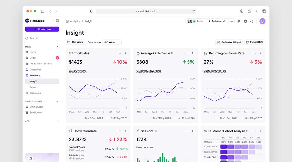
Task: Open the Report submenu item
Action: tap(42, 87)
